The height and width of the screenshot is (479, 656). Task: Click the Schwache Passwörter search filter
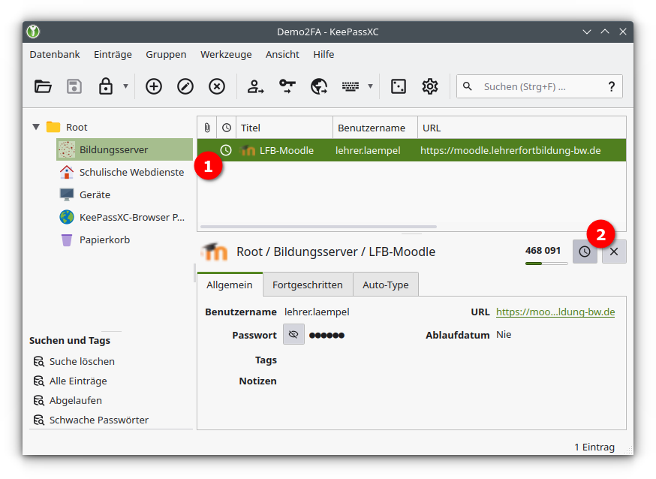point(98,420)
